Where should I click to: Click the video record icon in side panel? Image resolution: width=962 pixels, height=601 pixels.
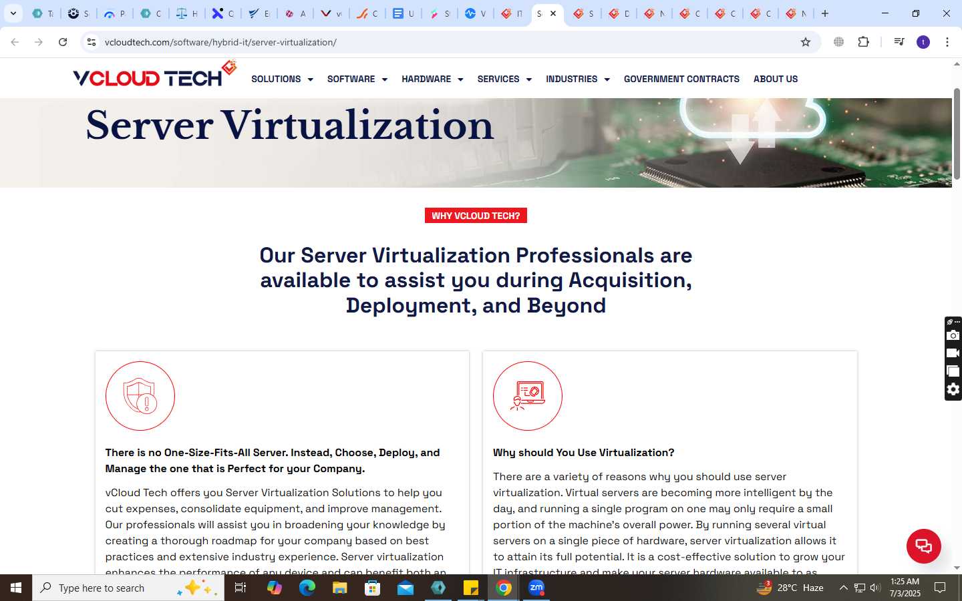953,353
